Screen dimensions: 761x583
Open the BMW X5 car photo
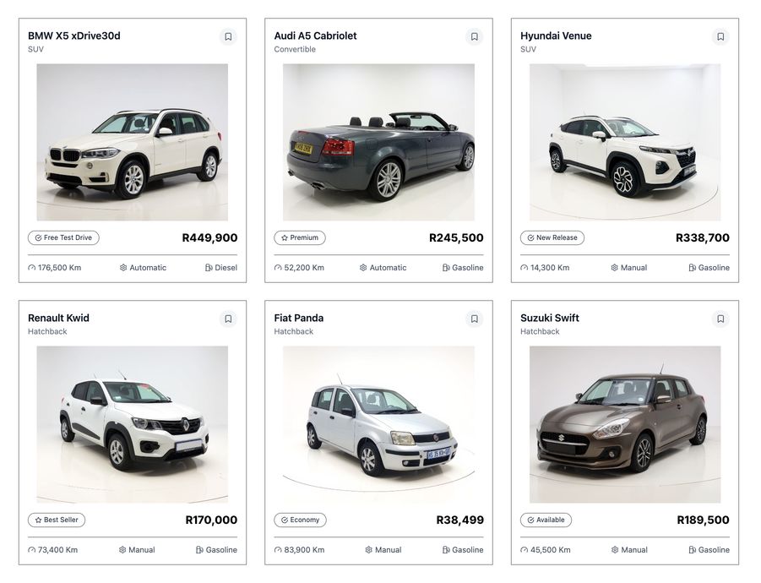coord(133,142)
